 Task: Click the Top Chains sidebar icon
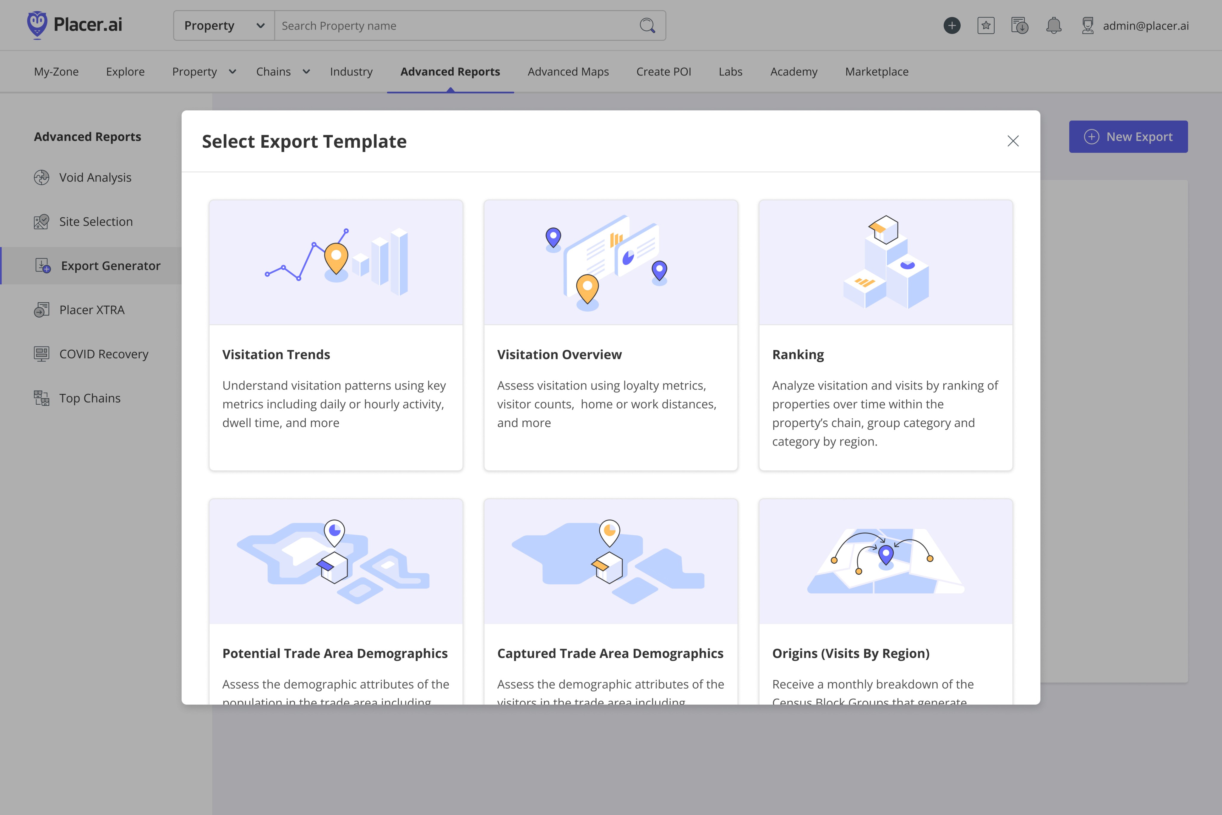tap(41, 398)
